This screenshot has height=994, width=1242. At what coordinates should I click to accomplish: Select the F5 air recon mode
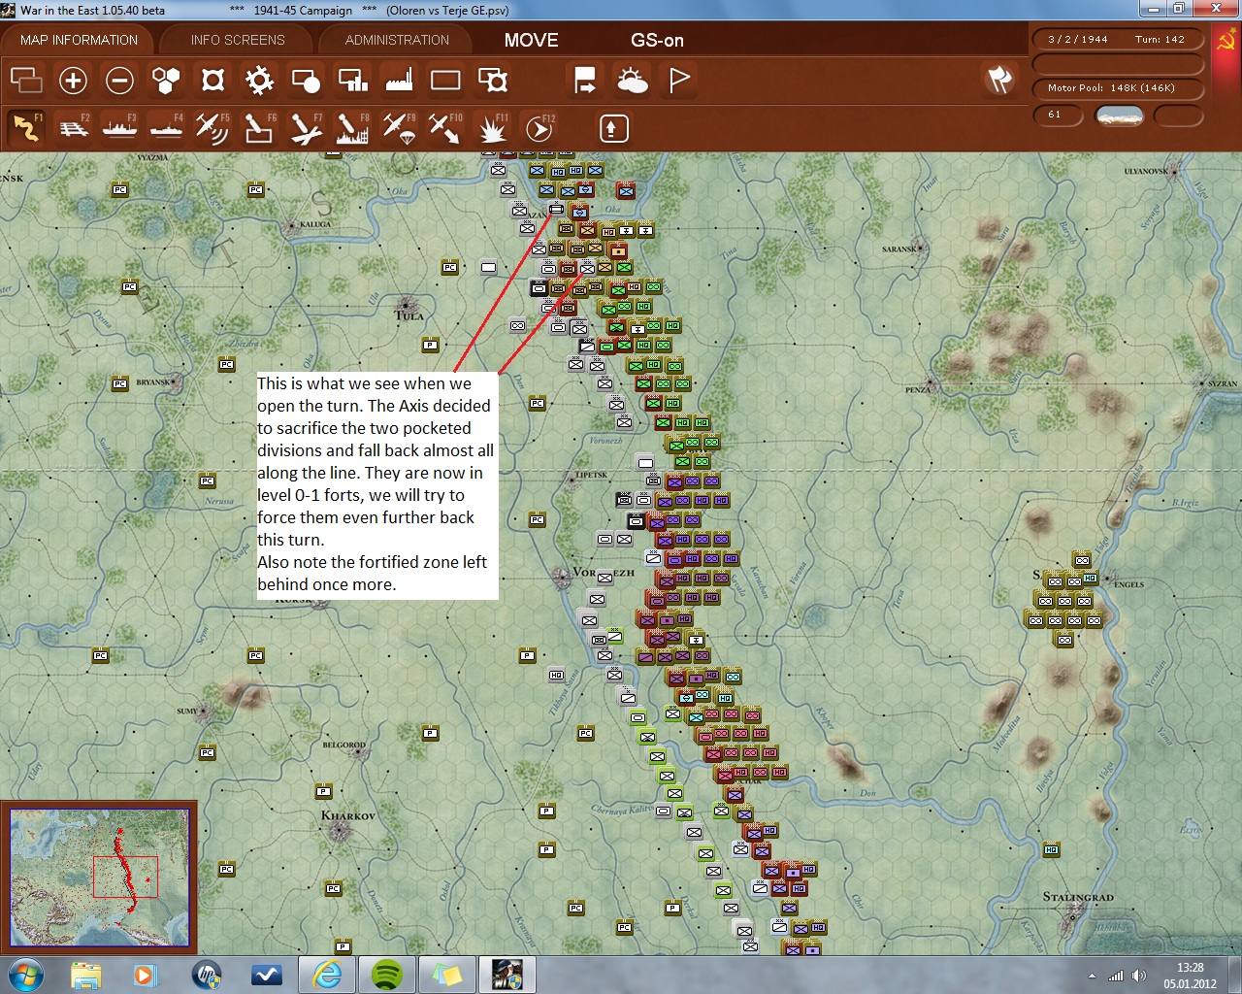click(213, 127)
